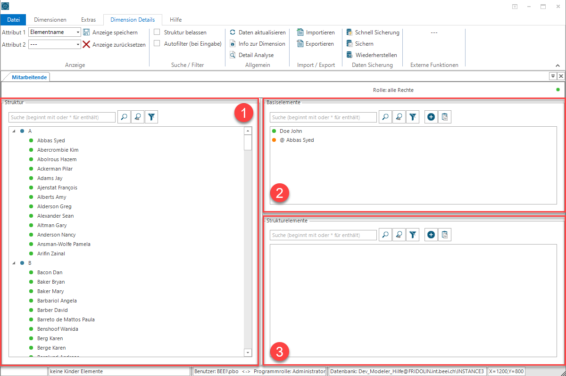The width and height of the screenshot is (566, 376).
Task: Add new element in Basiselemente panel
Action: 431,117
